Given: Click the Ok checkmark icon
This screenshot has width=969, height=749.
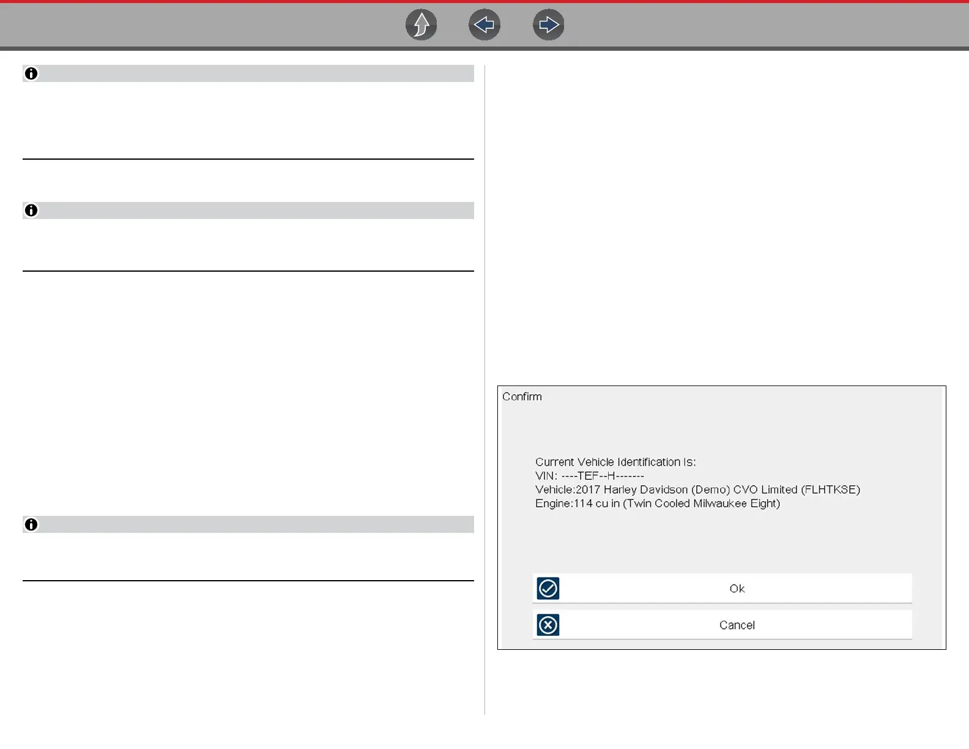Looking at the screenshot, I should 548,589.
